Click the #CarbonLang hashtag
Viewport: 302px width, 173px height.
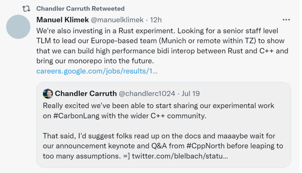click(x=75, y=116)
